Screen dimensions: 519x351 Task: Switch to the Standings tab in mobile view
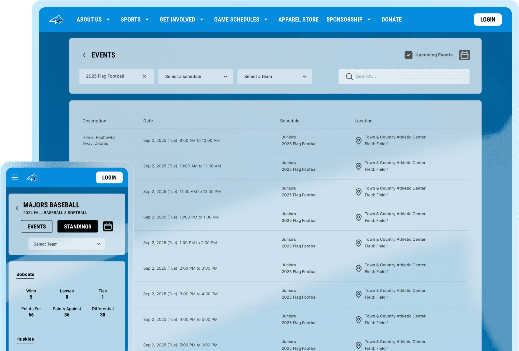coord(78,226)
